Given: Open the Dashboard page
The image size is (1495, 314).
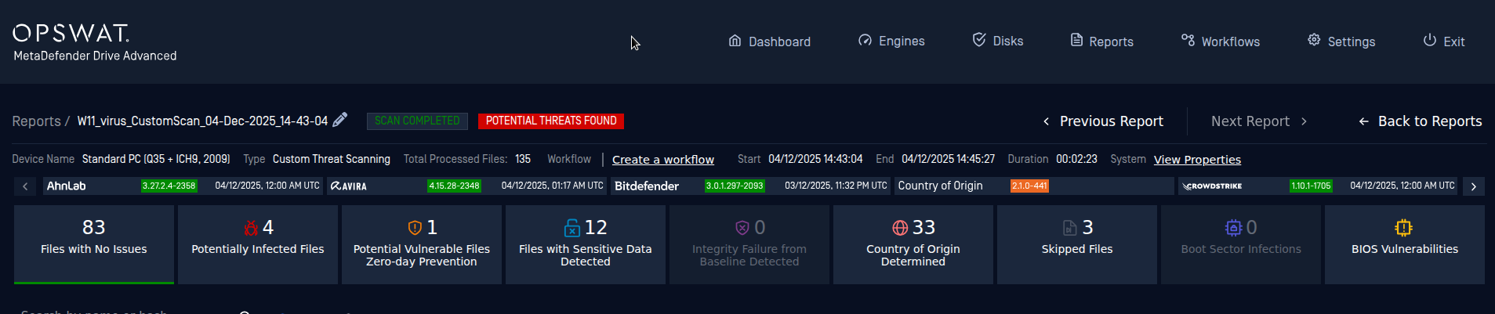Looking at the screenshot, I should tap(769, 42).
